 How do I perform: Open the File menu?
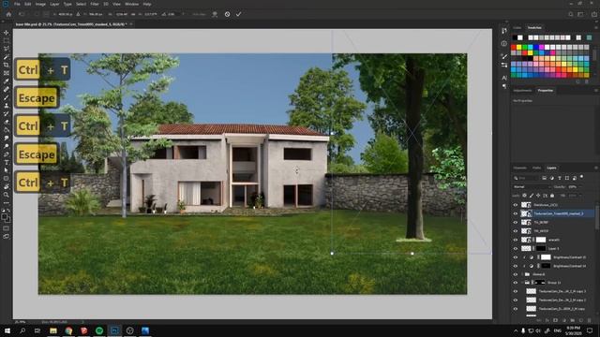(x=17, y=4)
